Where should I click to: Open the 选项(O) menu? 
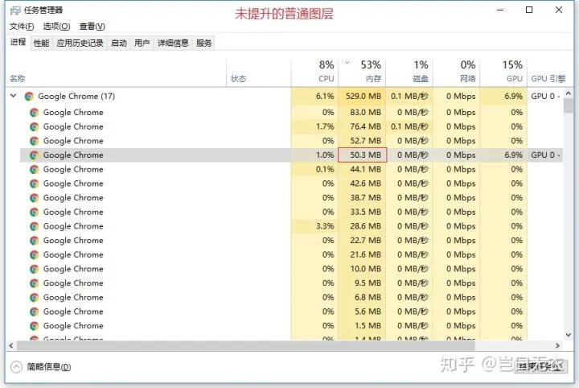[56, 27]
